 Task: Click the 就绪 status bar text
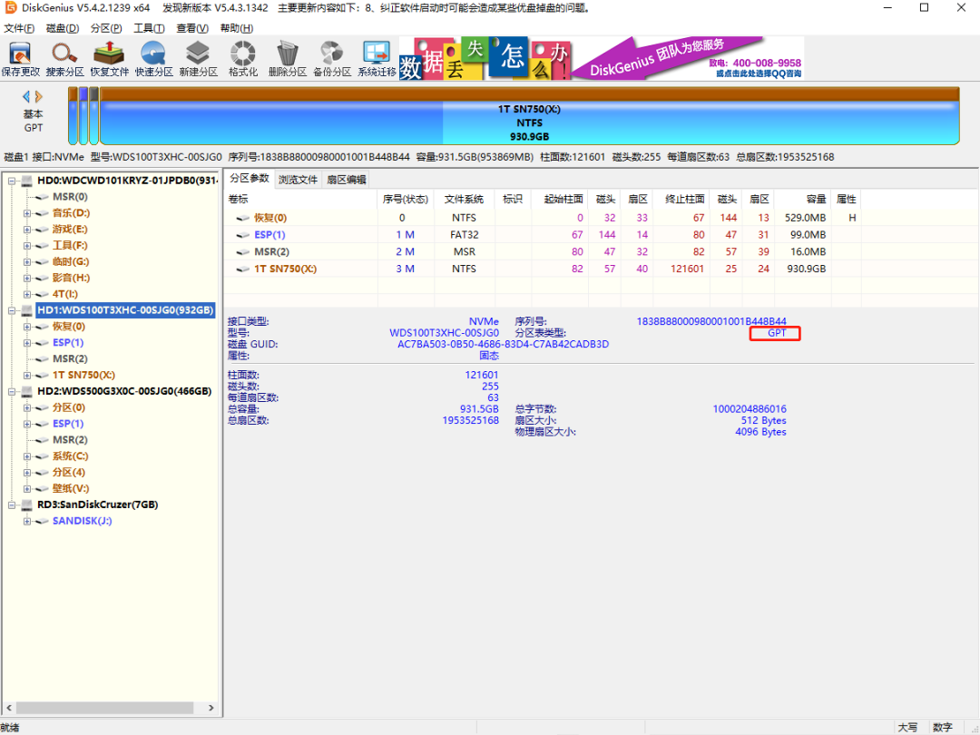click(10, 728)
